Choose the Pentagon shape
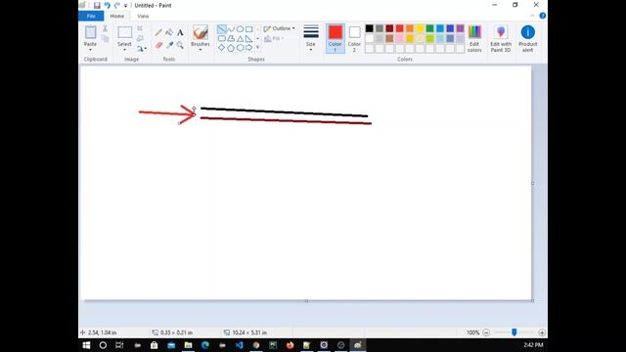 tap(231, 48)
